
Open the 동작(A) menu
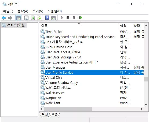23,11
